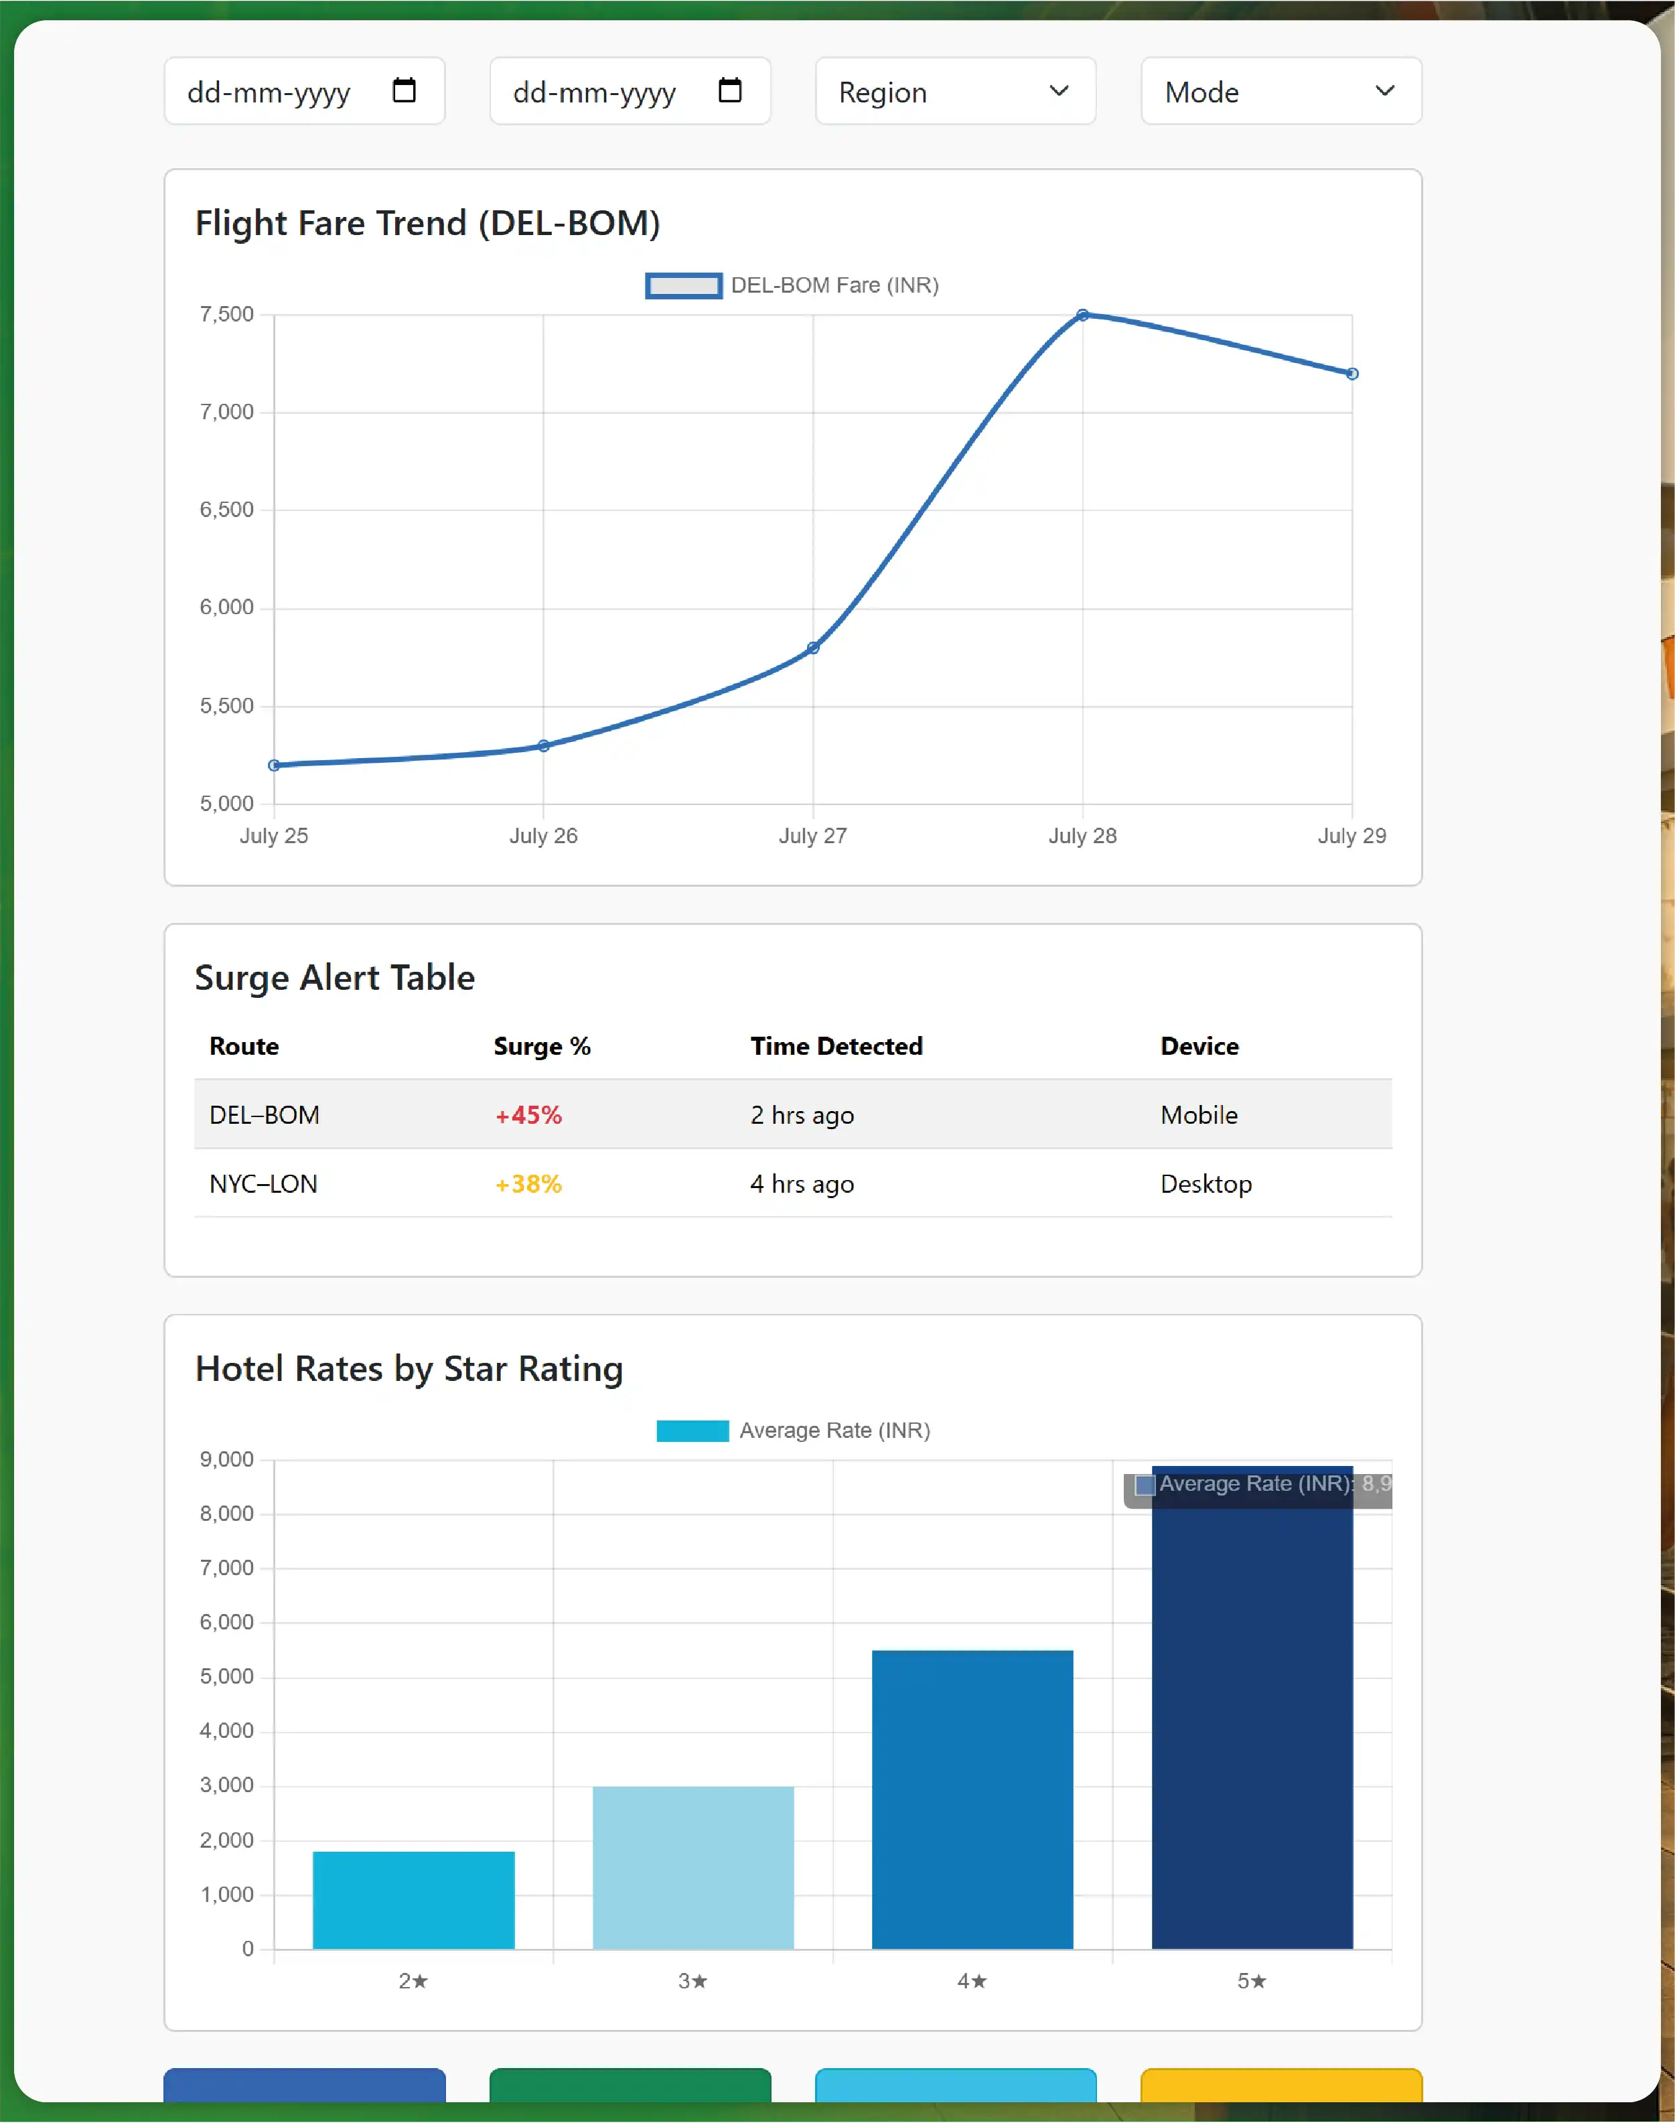The height and width of the screenshot is (2123, 1675).
Task: Click the July 26 fare data point
Action: click(x=543, y=745)
